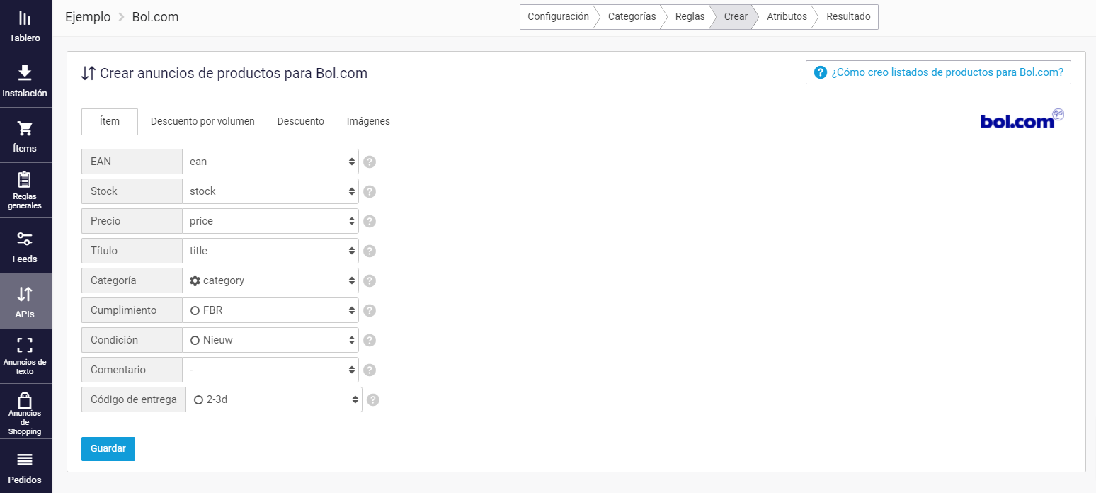The image size is (1096, 493).
Task: Go to the Atributos step
Action: point(787,17)
